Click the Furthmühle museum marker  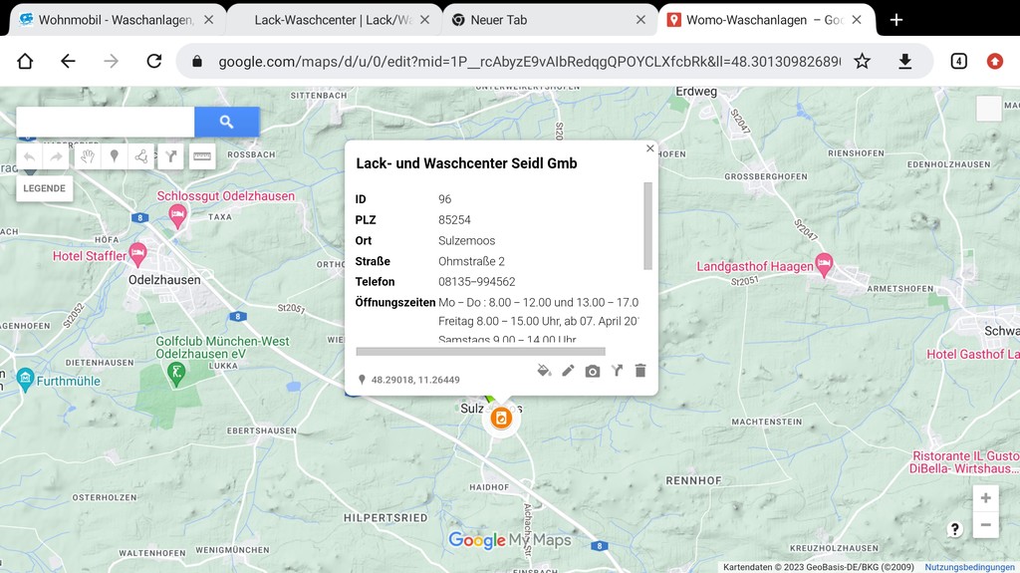25,379
